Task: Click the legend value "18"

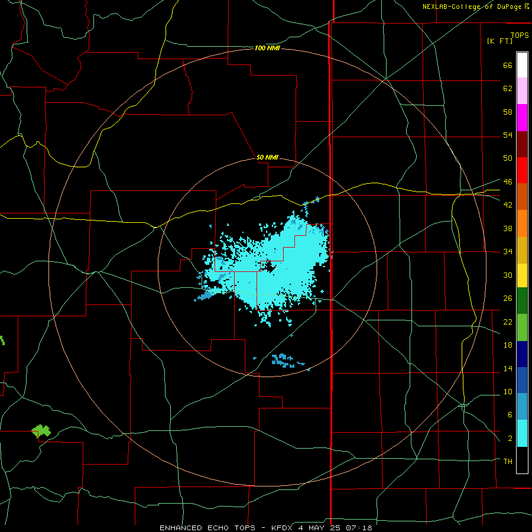Action: pyautogui.click(x=508, y=345)
